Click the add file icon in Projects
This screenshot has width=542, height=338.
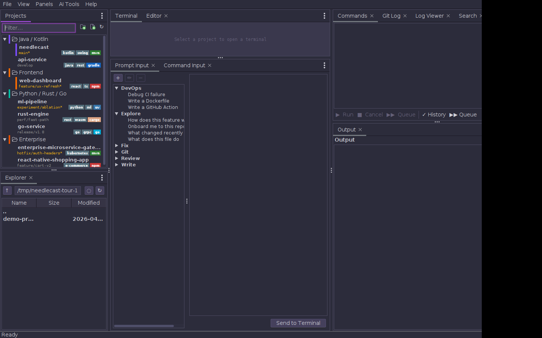coord(93,27)
